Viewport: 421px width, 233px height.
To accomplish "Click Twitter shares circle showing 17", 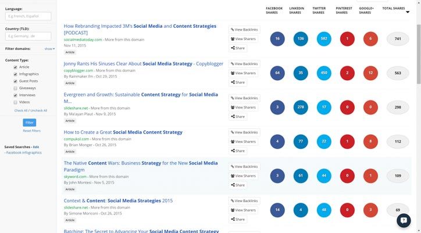I will point(324,107).
